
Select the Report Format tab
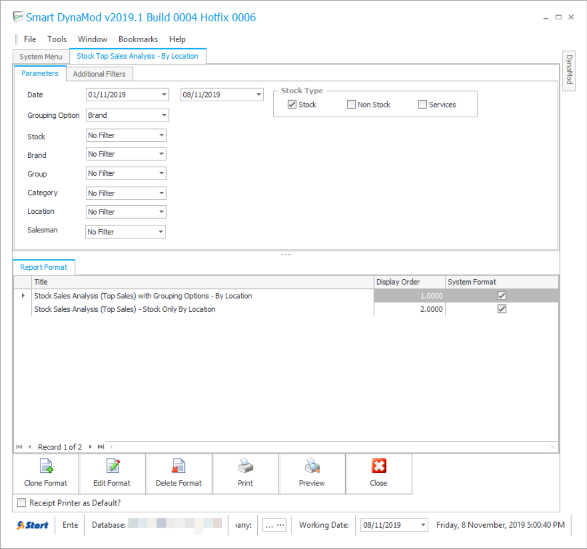(x=44, y=267)
